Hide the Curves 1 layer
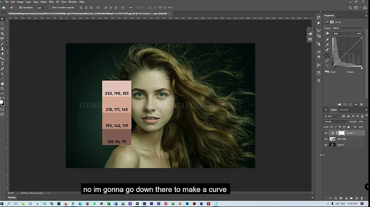The image size is (370, 207). click(326, 133)
